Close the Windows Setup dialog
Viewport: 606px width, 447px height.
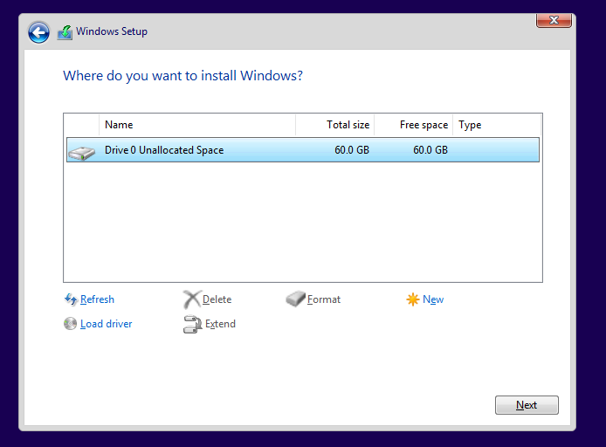coord(554,20)
